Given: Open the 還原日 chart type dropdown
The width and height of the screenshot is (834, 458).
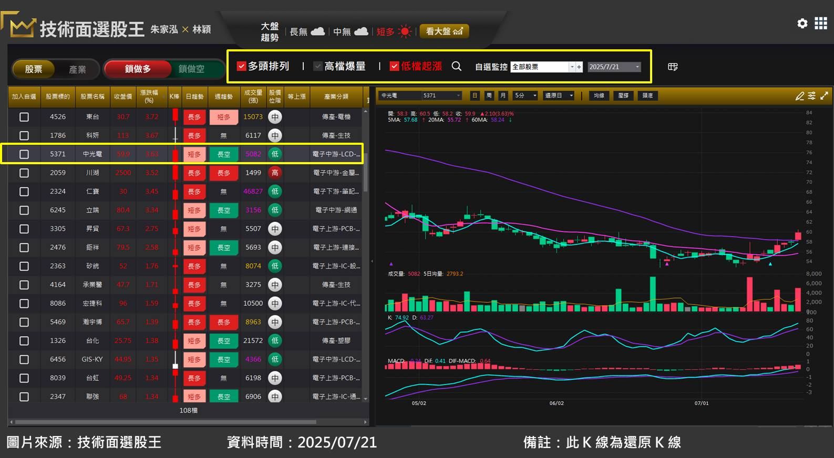Looking at the screenshot, I should tap(558, 95).
